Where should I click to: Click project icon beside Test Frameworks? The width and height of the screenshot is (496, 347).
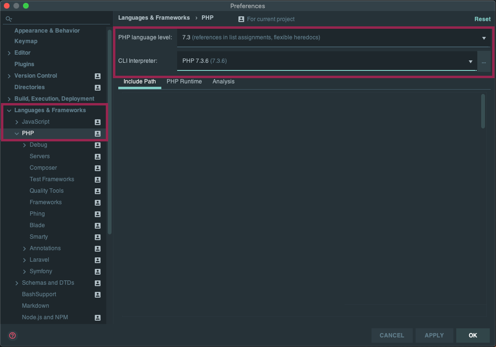point(98,180)
